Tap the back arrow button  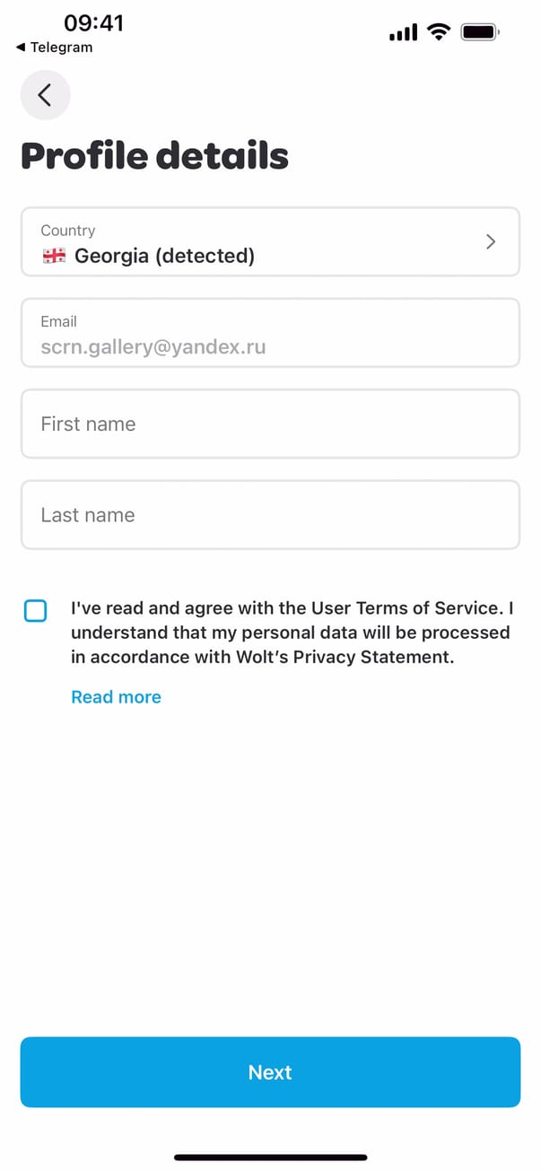(45, 94)
